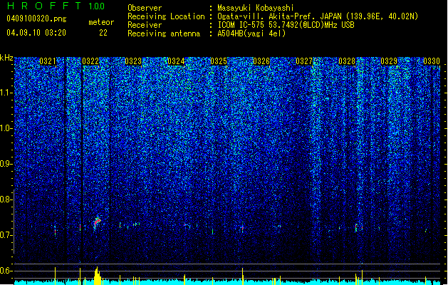This screenshot has width=448, height=285.
Task: Click the 'meteor' label
Action: (101, 22)
